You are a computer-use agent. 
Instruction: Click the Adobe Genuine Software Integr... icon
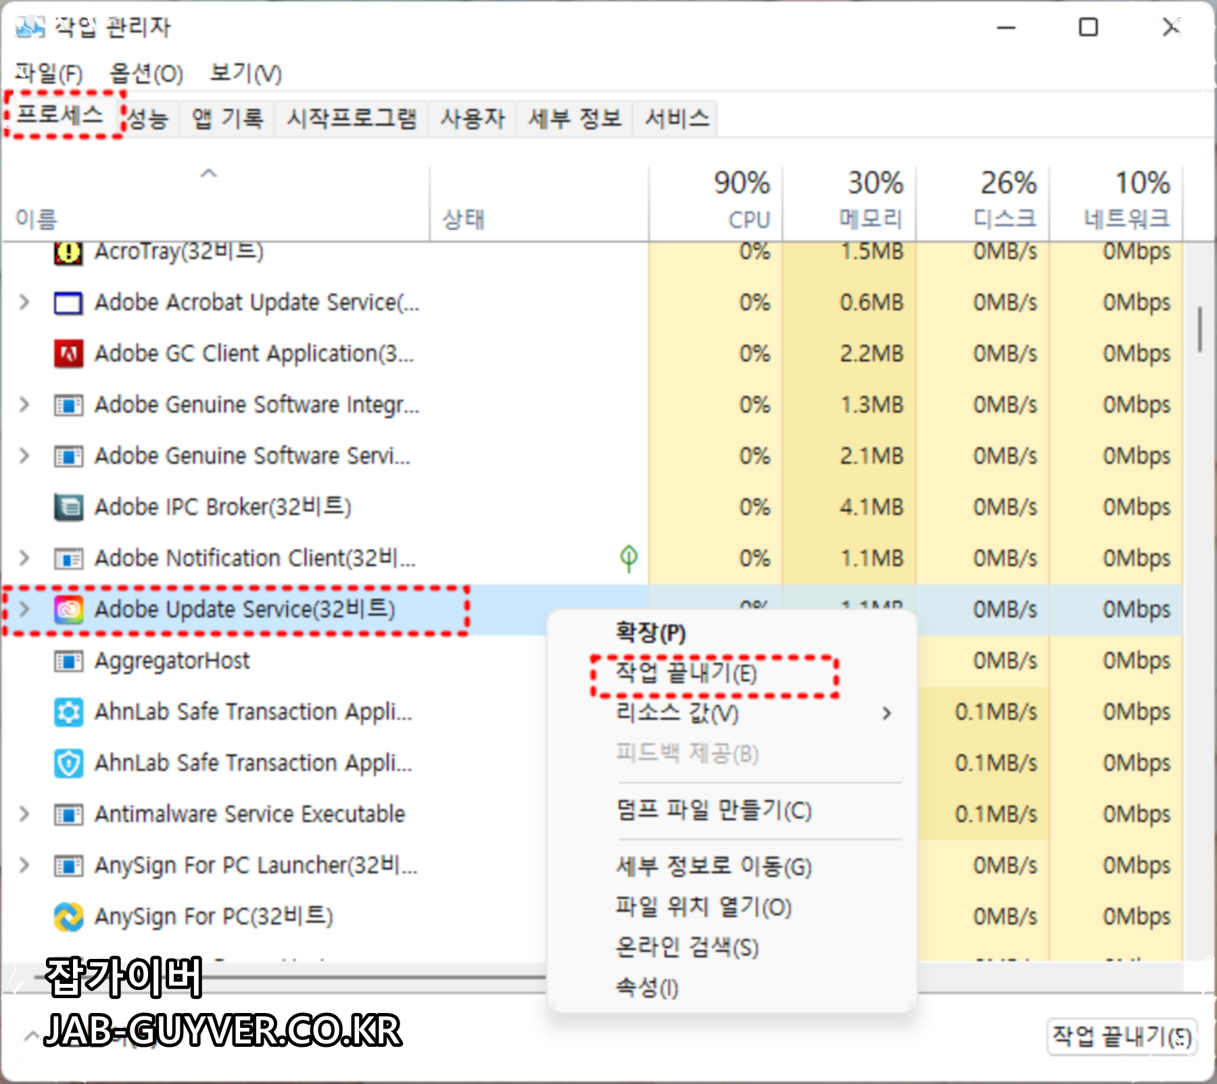pos(68,405)
